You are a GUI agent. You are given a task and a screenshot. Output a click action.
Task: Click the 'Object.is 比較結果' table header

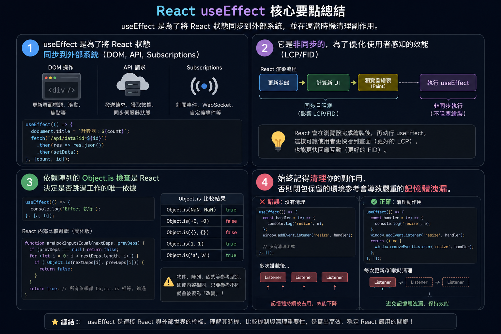[x=202, y=199]
